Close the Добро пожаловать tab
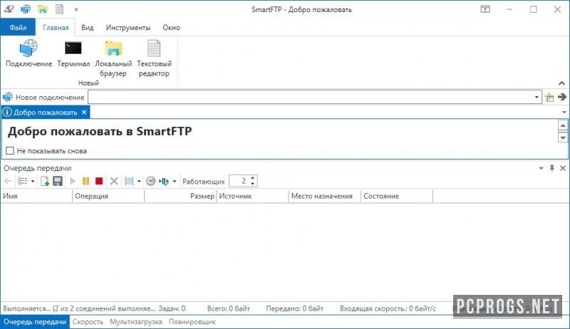Viewport: 570px width, 329px height. [84, 113]
